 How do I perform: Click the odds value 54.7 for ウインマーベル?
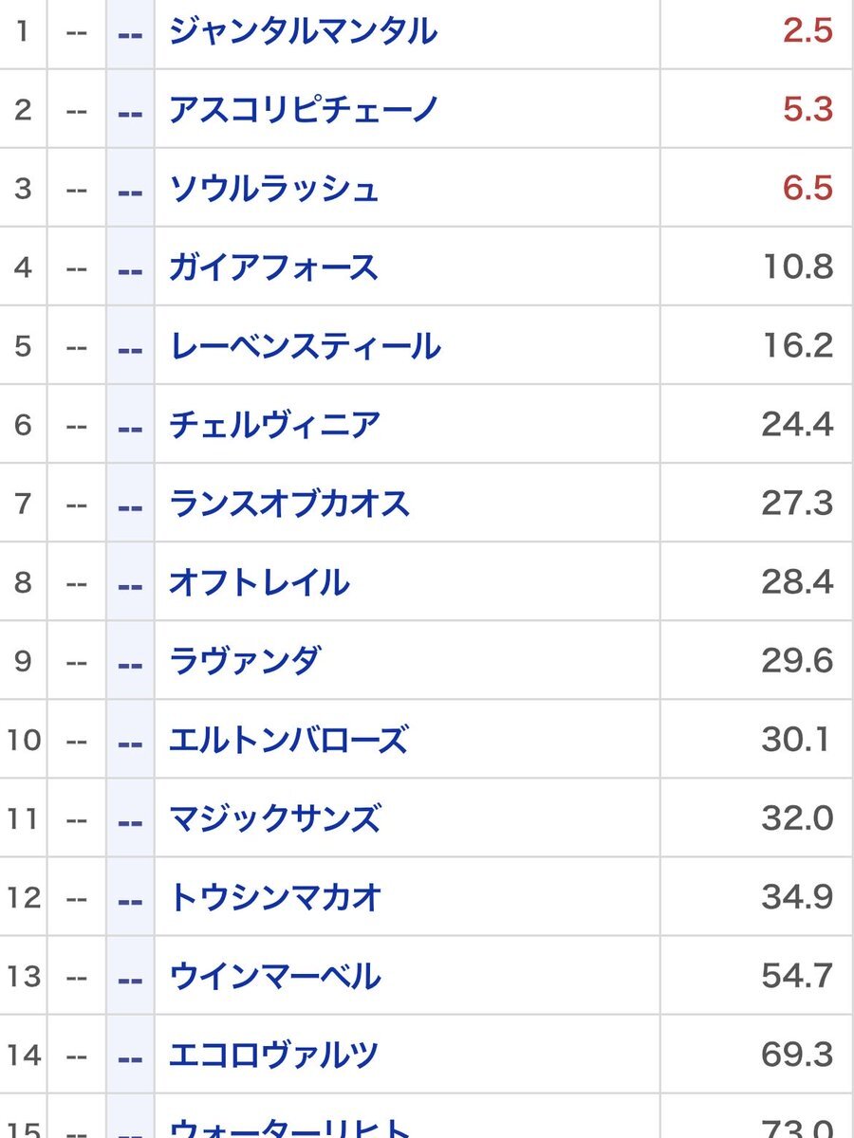795,977
